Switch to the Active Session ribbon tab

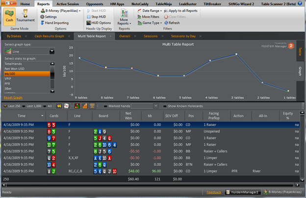pyautogui.click(x=68, y=4)
